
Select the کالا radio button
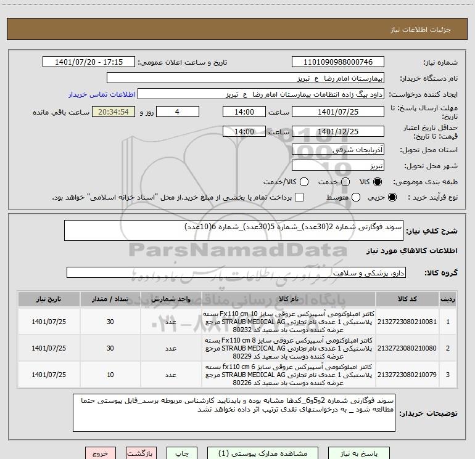tap(378, 182)
